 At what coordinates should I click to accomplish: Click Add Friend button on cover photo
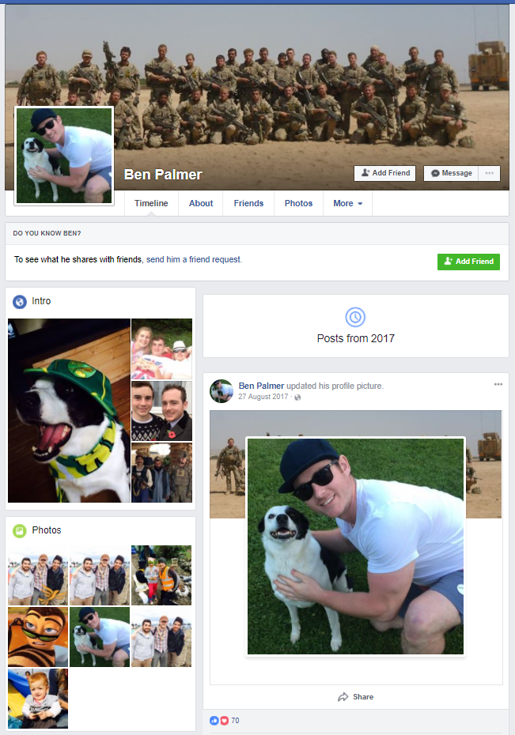click(x=385, y=173)
